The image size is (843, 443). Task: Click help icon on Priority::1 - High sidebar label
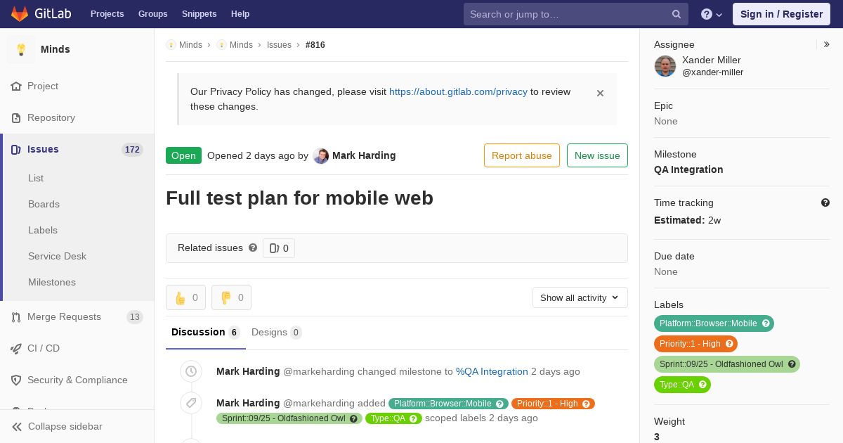pyautogui.click(x=729, y=344)
